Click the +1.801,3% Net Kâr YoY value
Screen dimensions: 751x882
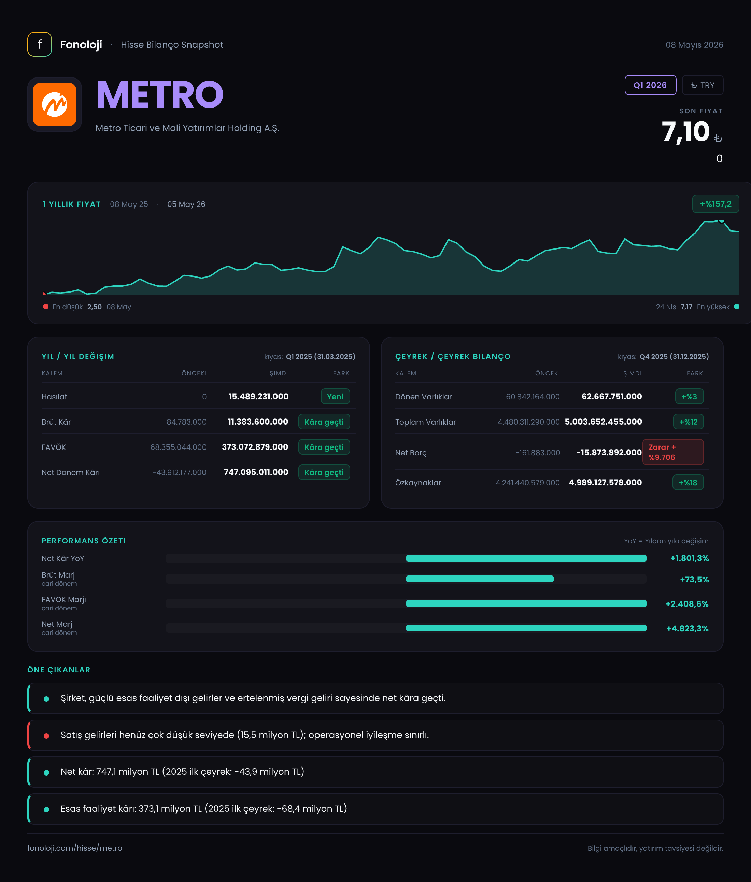pos(689,558)
